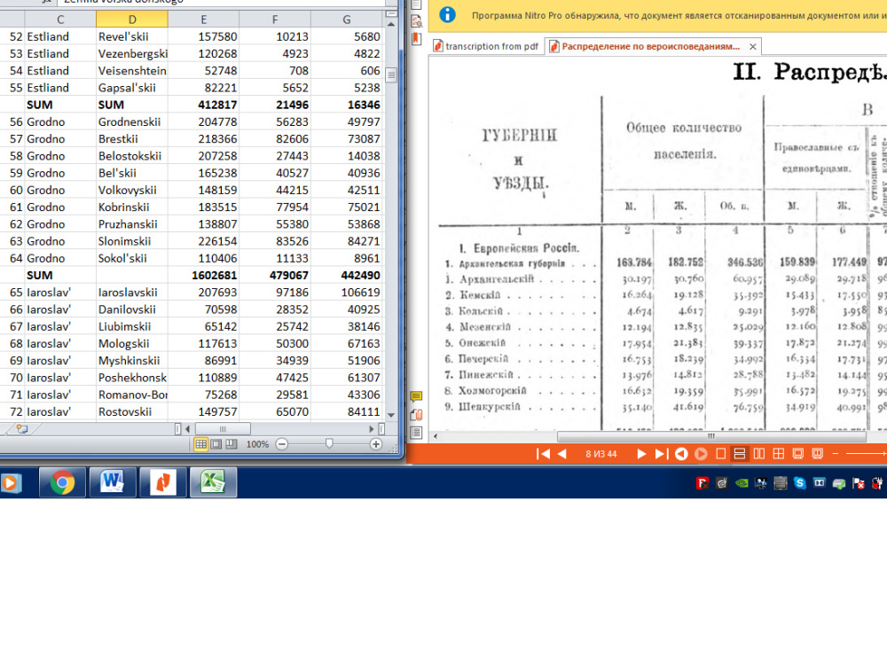This screenshot has height=665, width=887.
Task: Open Google Chrome from taskbar
Action: pyautogui.click(x=62, y=482)
